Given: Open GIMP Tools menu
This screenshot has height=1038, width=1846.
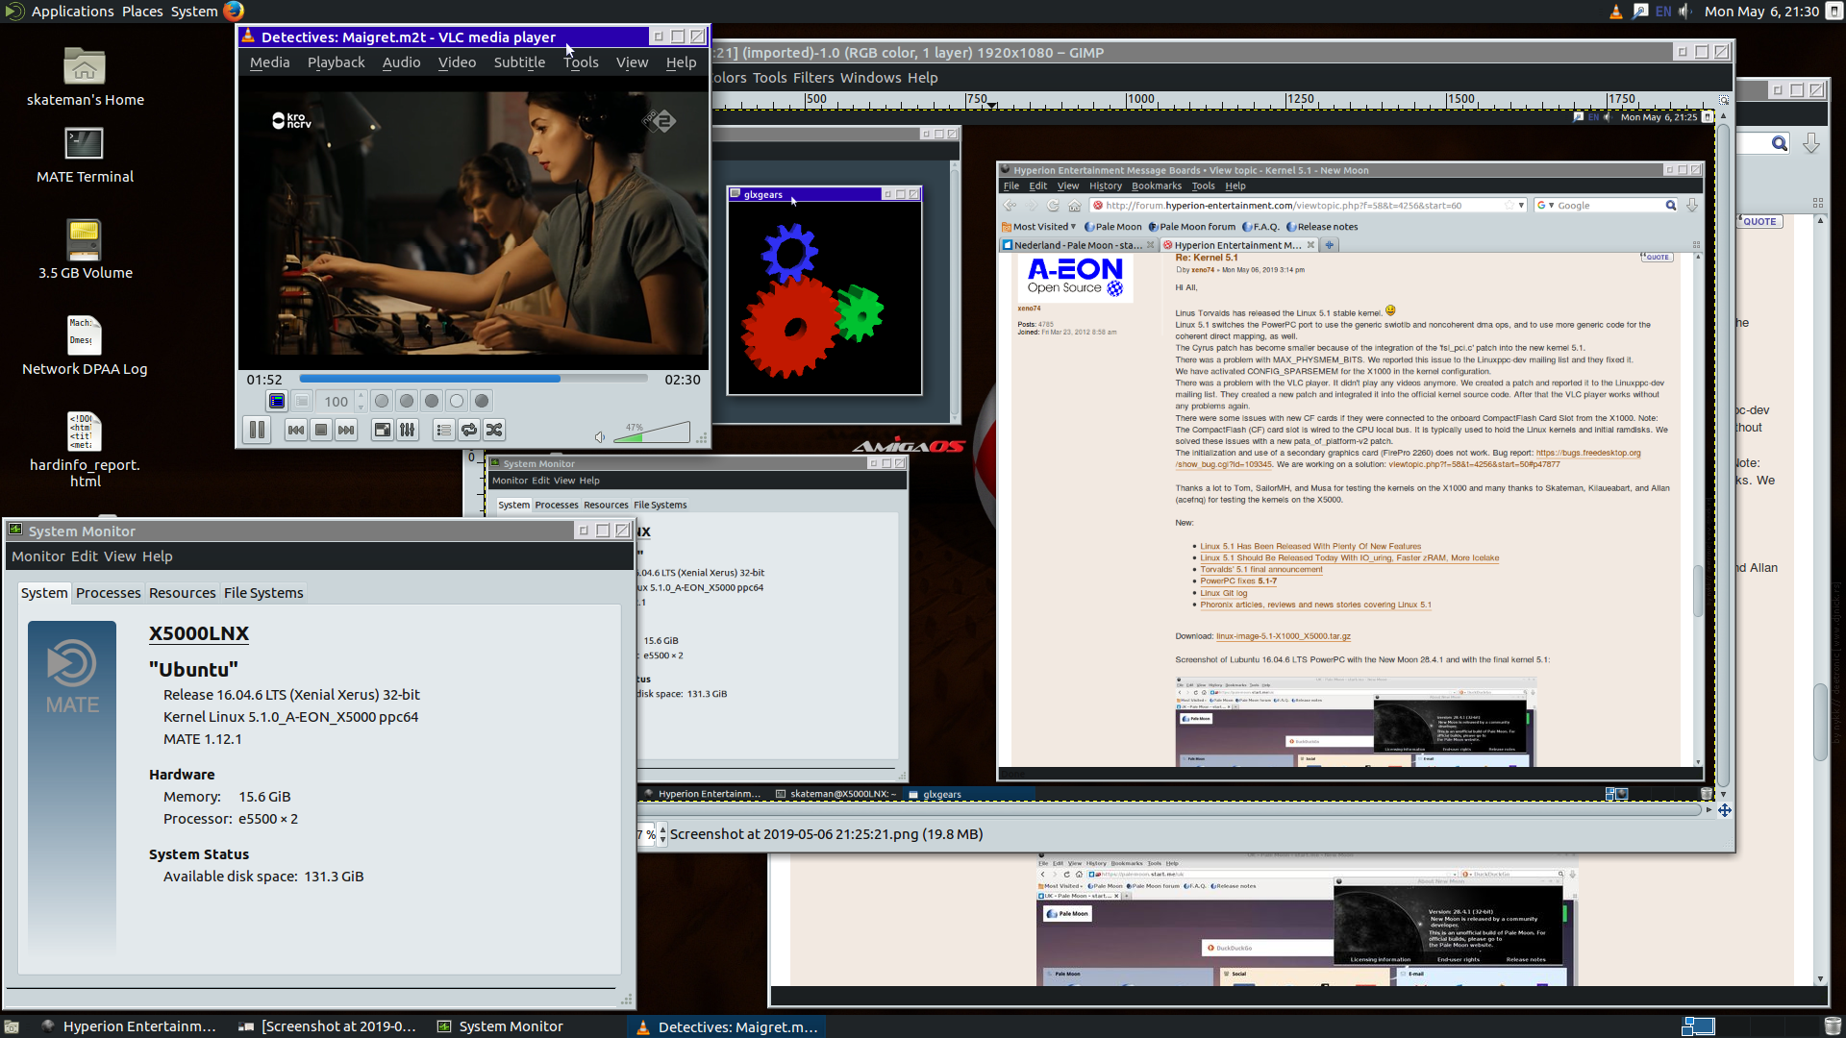Looking at the screenshot, I should [x=769, y=78].
